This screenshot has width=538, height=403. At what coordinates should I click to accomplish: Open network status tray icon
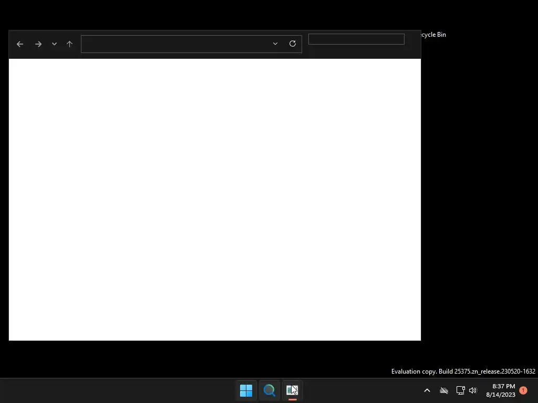pos(460,390)
